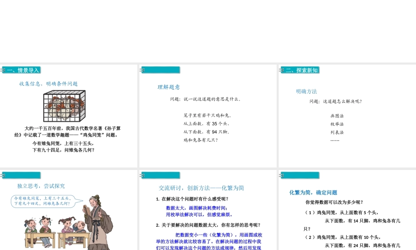Viewport: 416px width, 250px height.
Task: Click the caged chickens and rabbits illustration
Action: [65, 106]
